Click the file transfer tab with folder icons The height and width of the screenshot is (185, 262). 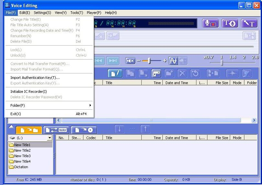(x=29, y=130)
